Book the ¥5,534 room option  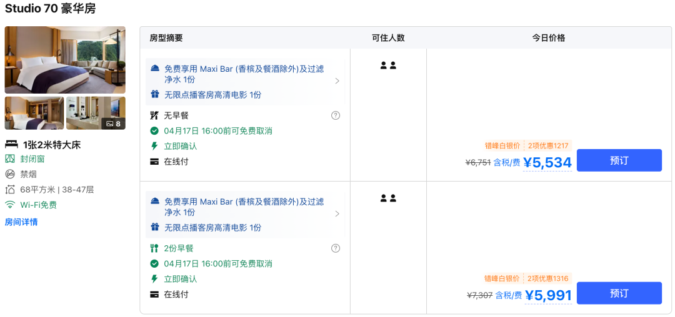click(619, 160)
